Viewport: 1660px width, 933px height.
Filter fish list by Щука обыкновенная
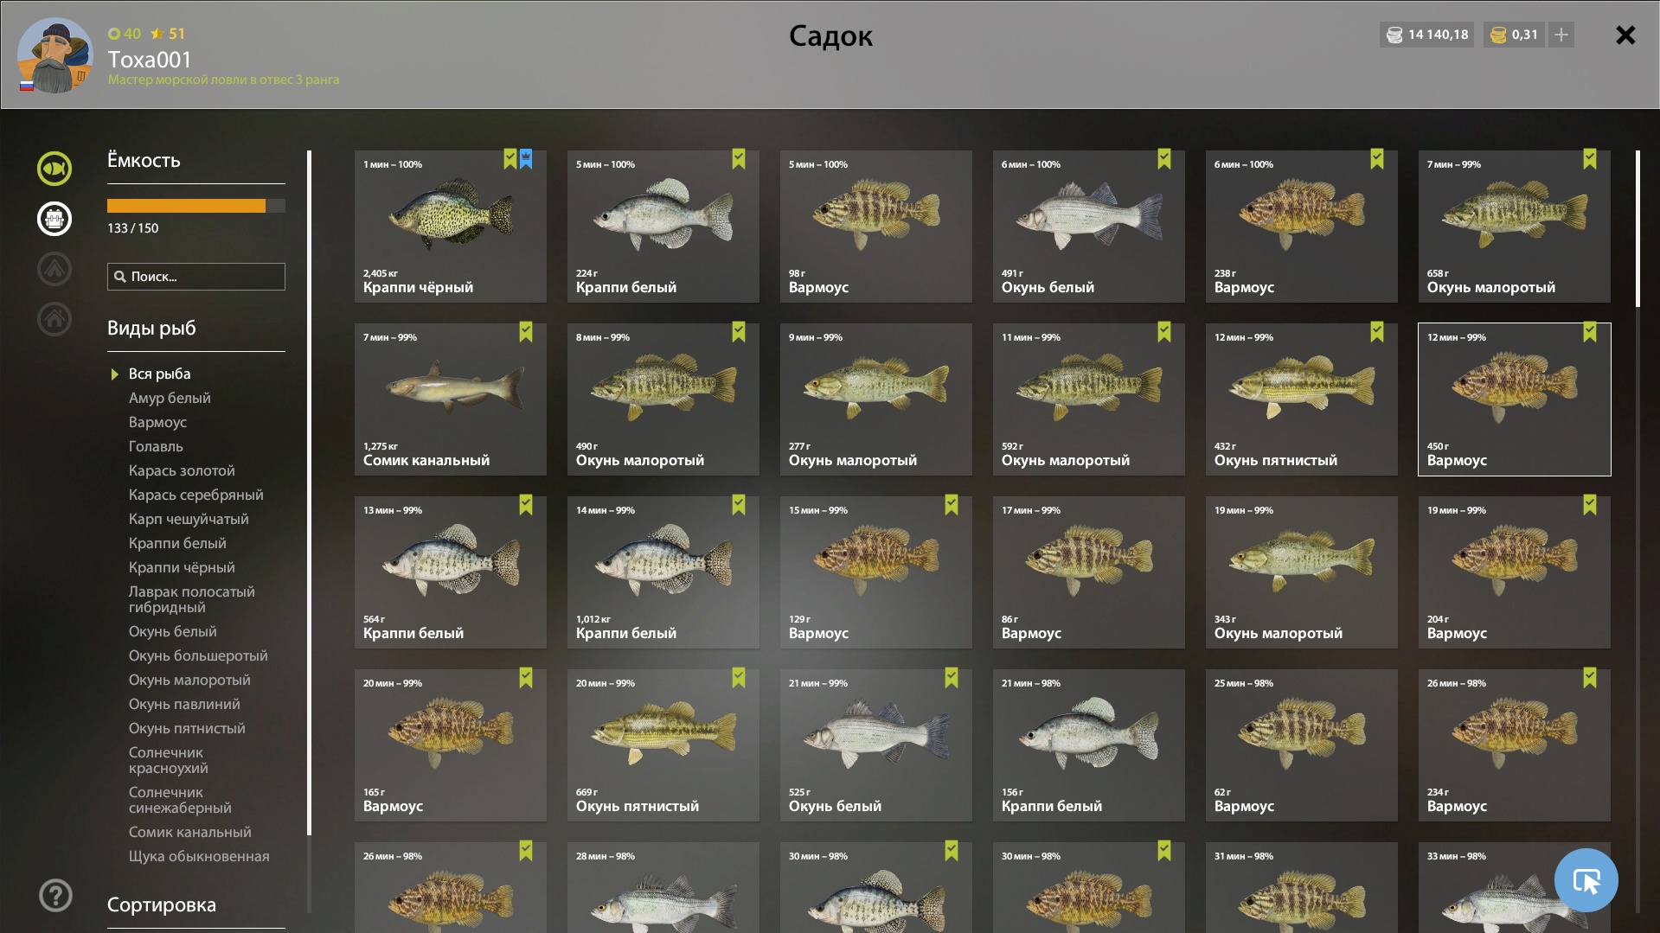[199, 856]
